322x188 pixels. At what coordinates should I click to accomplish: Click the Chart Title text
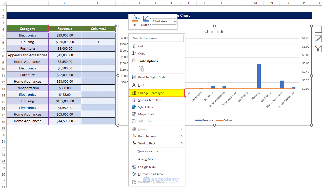214,31
